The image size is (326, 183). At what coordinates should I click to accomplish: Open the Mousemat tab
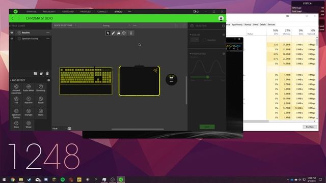(49, 12)
